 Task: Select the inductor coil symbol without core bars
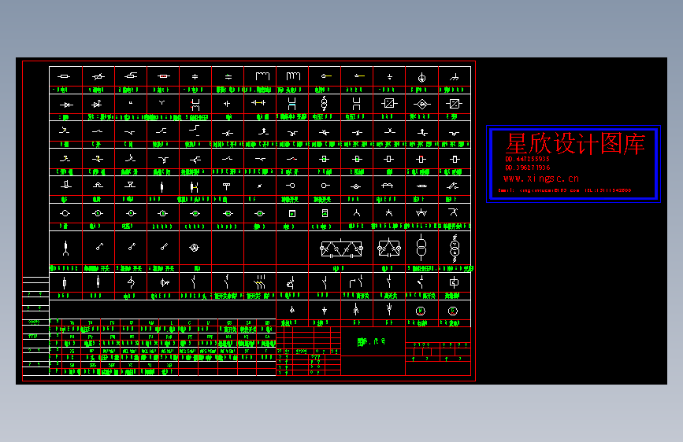pos(262,76)
